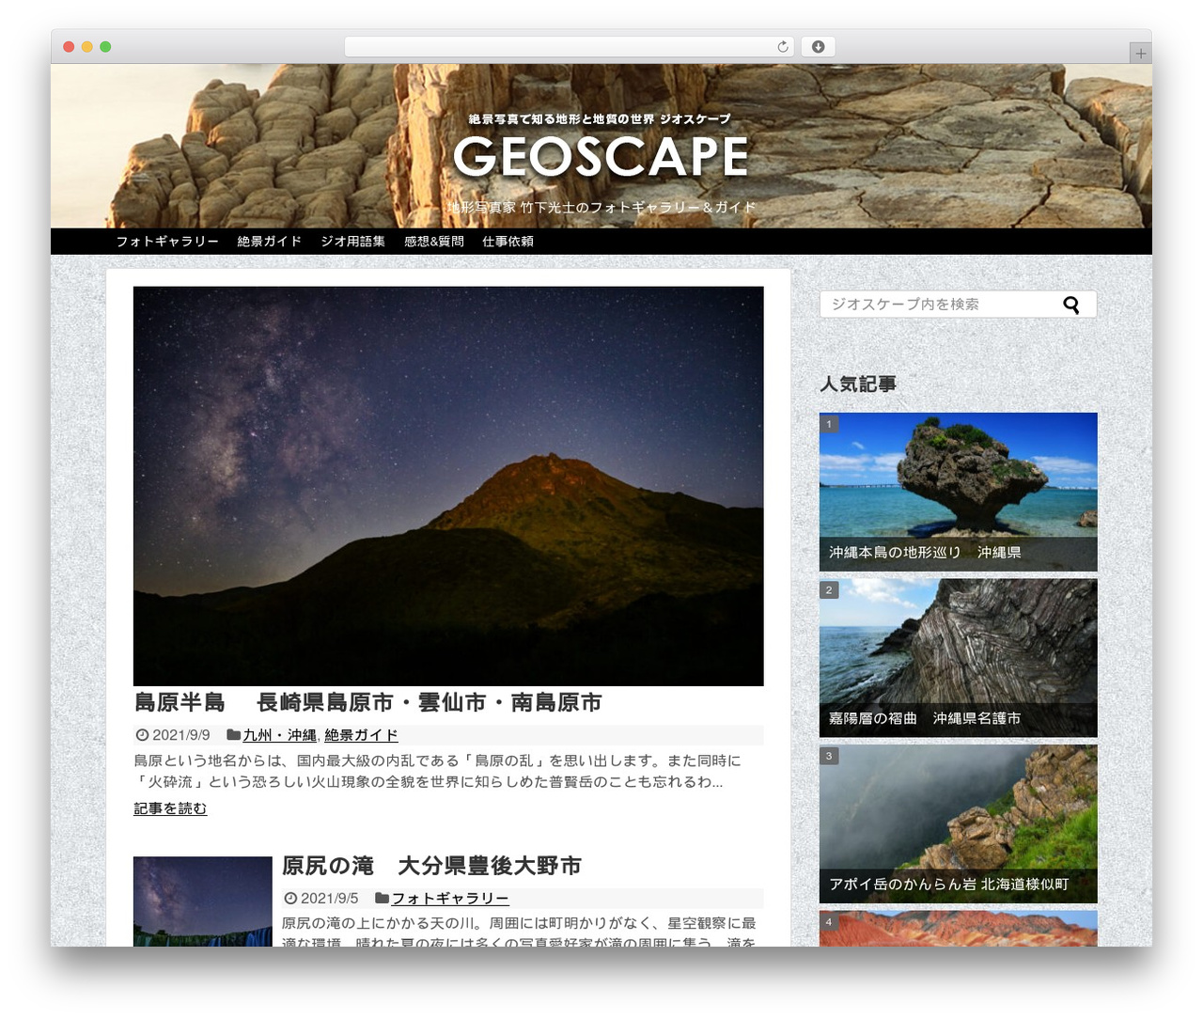Viewport: 1203px width, 1019px height.
Task: Open the 島原半島 article title link
Action: point(367,702)
